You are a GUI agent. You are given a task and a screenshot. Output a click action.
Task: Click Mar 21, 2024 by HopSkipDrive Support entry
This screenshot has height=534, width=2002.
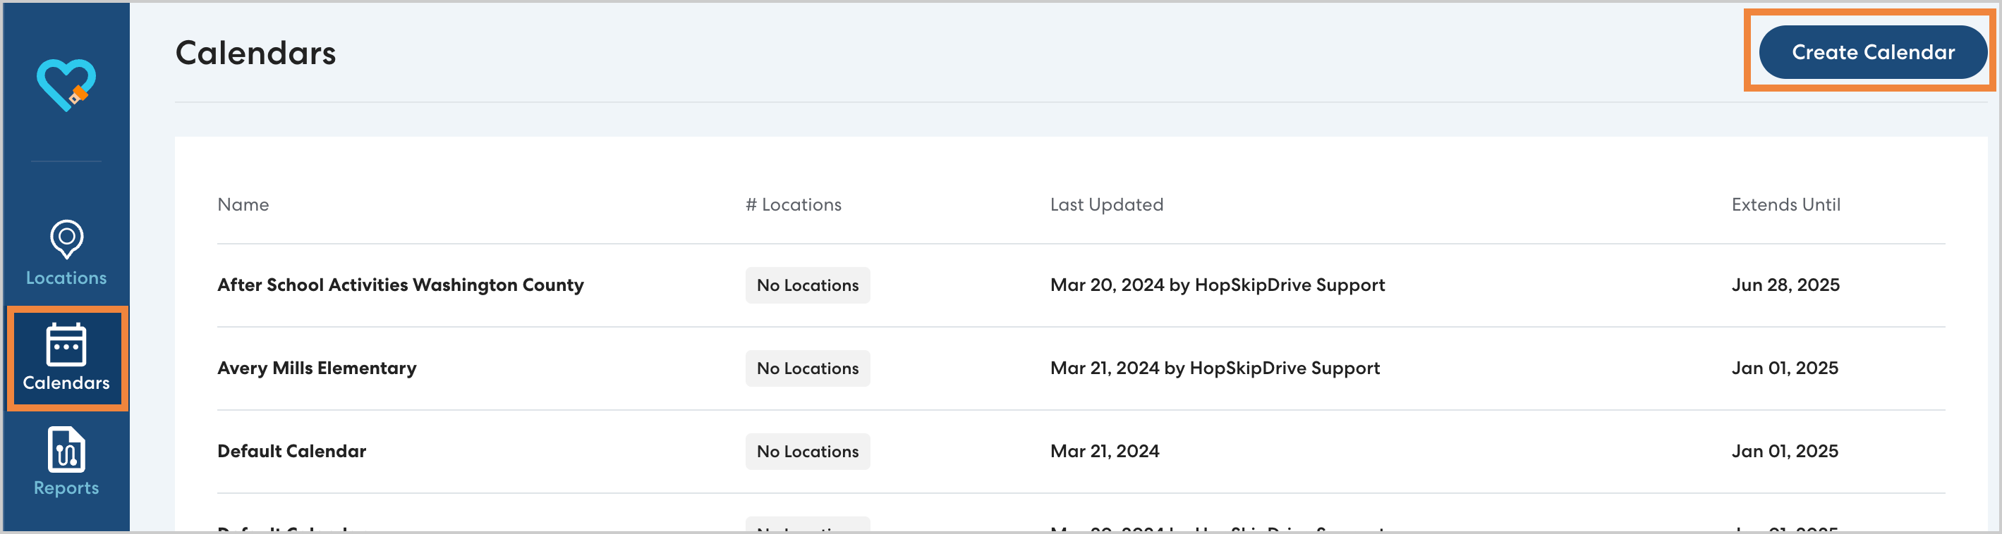click(1214, 368)
